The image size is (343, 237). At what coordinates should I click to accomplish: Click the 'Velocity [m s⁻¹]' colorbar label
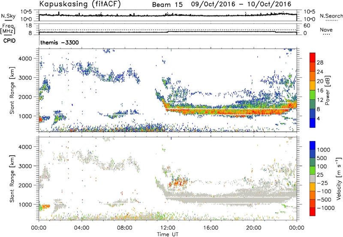click(x=339, y=179)
